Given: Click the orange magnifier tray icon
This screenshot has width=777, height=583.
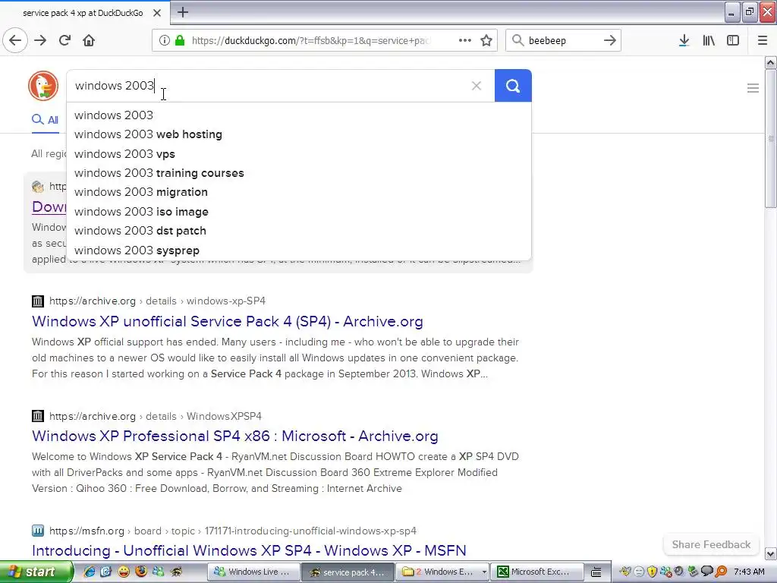Looking at the screenshot, I should [x=721, y=572].
